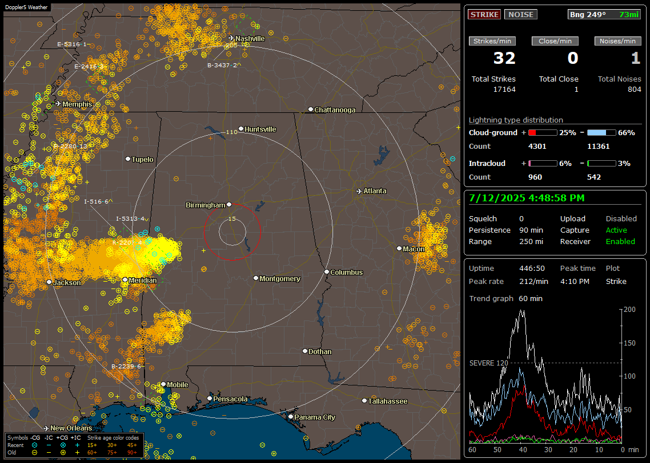Click the Total Strikes count 17164
The height and width of the screenshot is (463, 650).
(x=504, y=90)
